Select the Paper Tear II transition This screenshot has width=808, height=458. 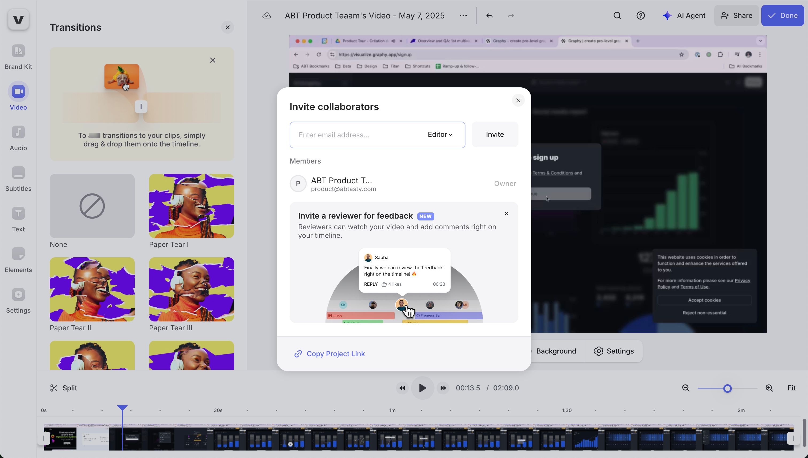[92, 289]
